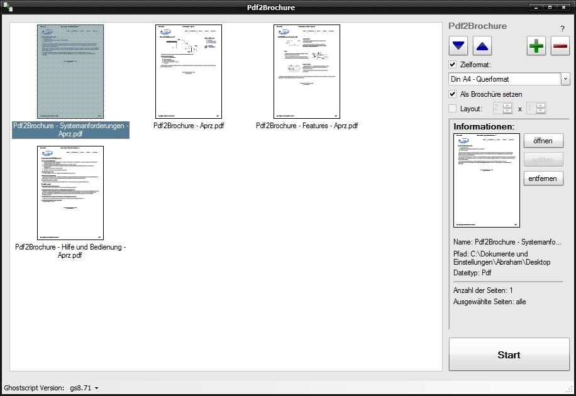
Task: Click the Pfad: C:\Dokumente und Einstellungen text
Action: click(502, 258)
